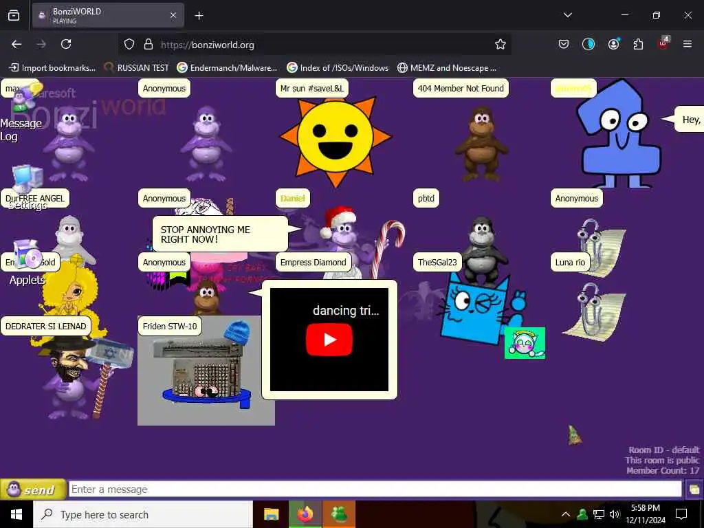Click the 404 Member Not Found name tag
Screen dimensions: 704x528
461,89
